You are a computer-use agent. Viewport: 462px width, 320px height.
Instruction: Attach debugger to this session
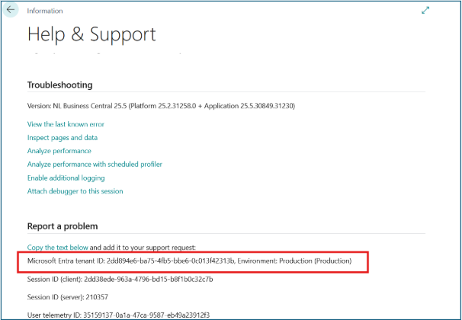(x=75, y=191)
